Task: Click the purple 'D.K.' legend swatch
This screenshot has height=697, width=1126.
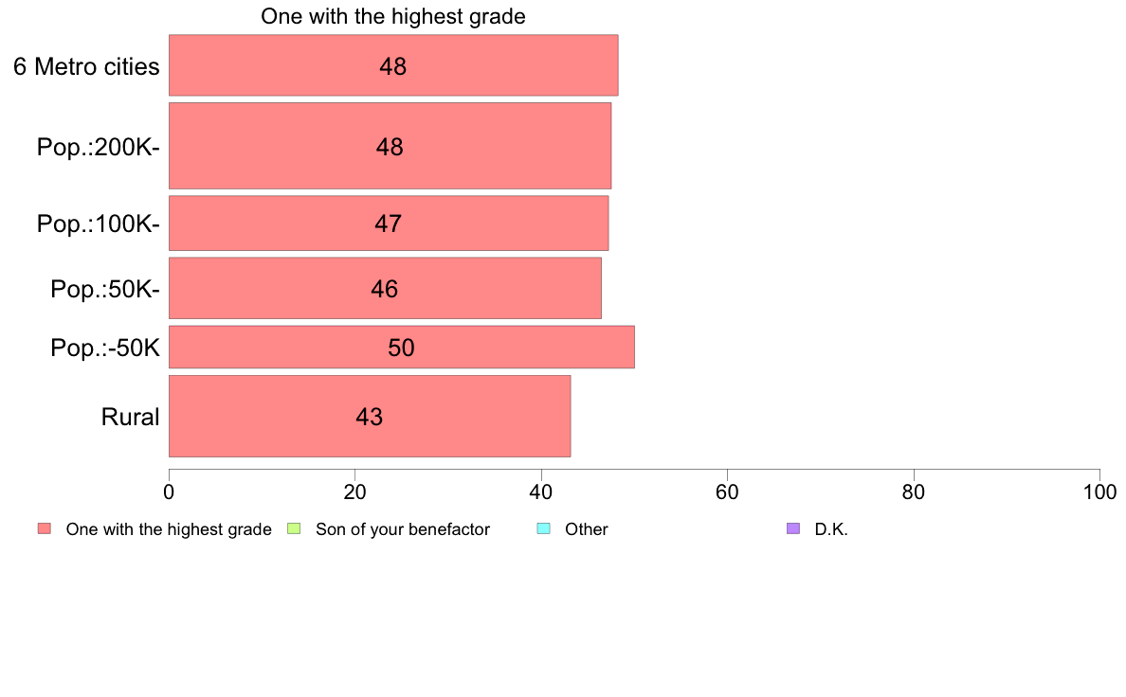Action: (x=793, y=528)
